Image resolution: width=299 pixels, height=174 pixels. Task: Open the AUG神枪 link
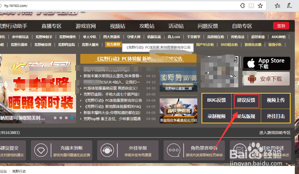(279, 37)
